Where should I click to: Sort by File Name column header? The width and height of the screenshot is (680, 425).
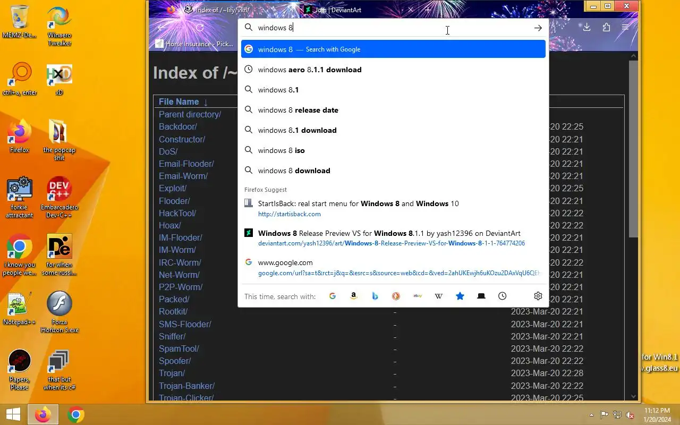point(178,101)
